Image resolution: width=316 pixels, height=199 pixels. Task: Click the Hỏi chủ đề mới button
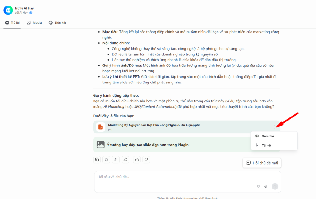click(262, 163)
